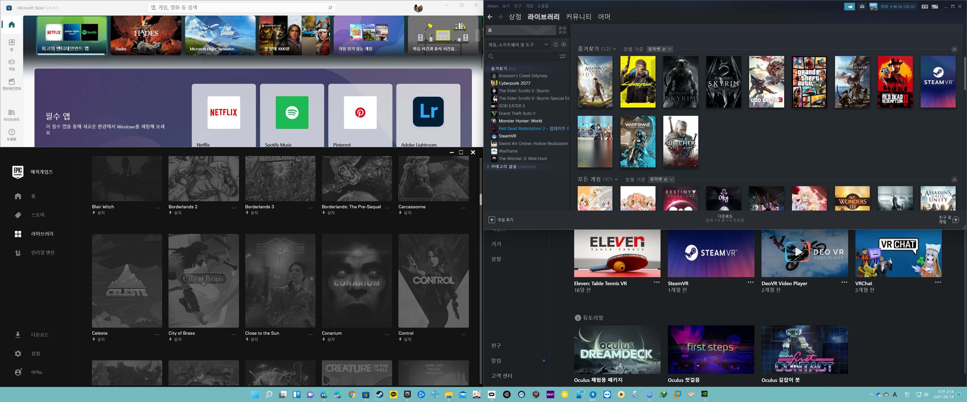
Task: Open options menu for Borderlands 2
Action: point(234,208)
